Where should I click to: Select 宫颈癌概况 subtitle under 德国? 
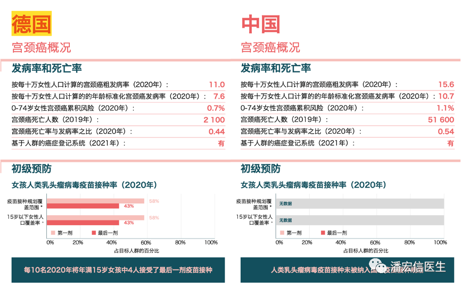coord(41,47)
